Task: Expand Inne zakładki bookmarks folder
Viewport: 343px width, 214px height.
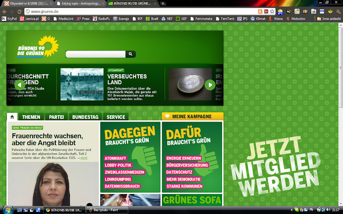Action: coord(329,19)
